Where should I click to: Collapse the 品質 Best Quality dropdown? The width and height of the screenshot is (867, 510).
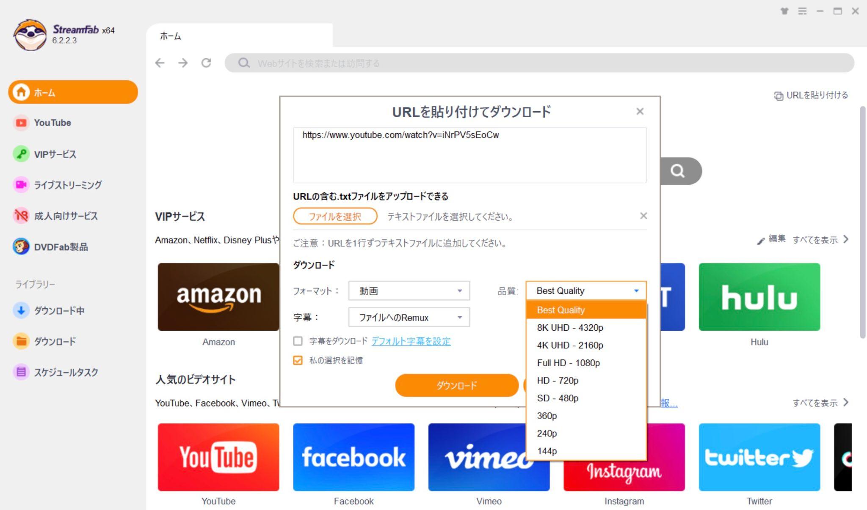pyautogui.click(x=586, y=291)
